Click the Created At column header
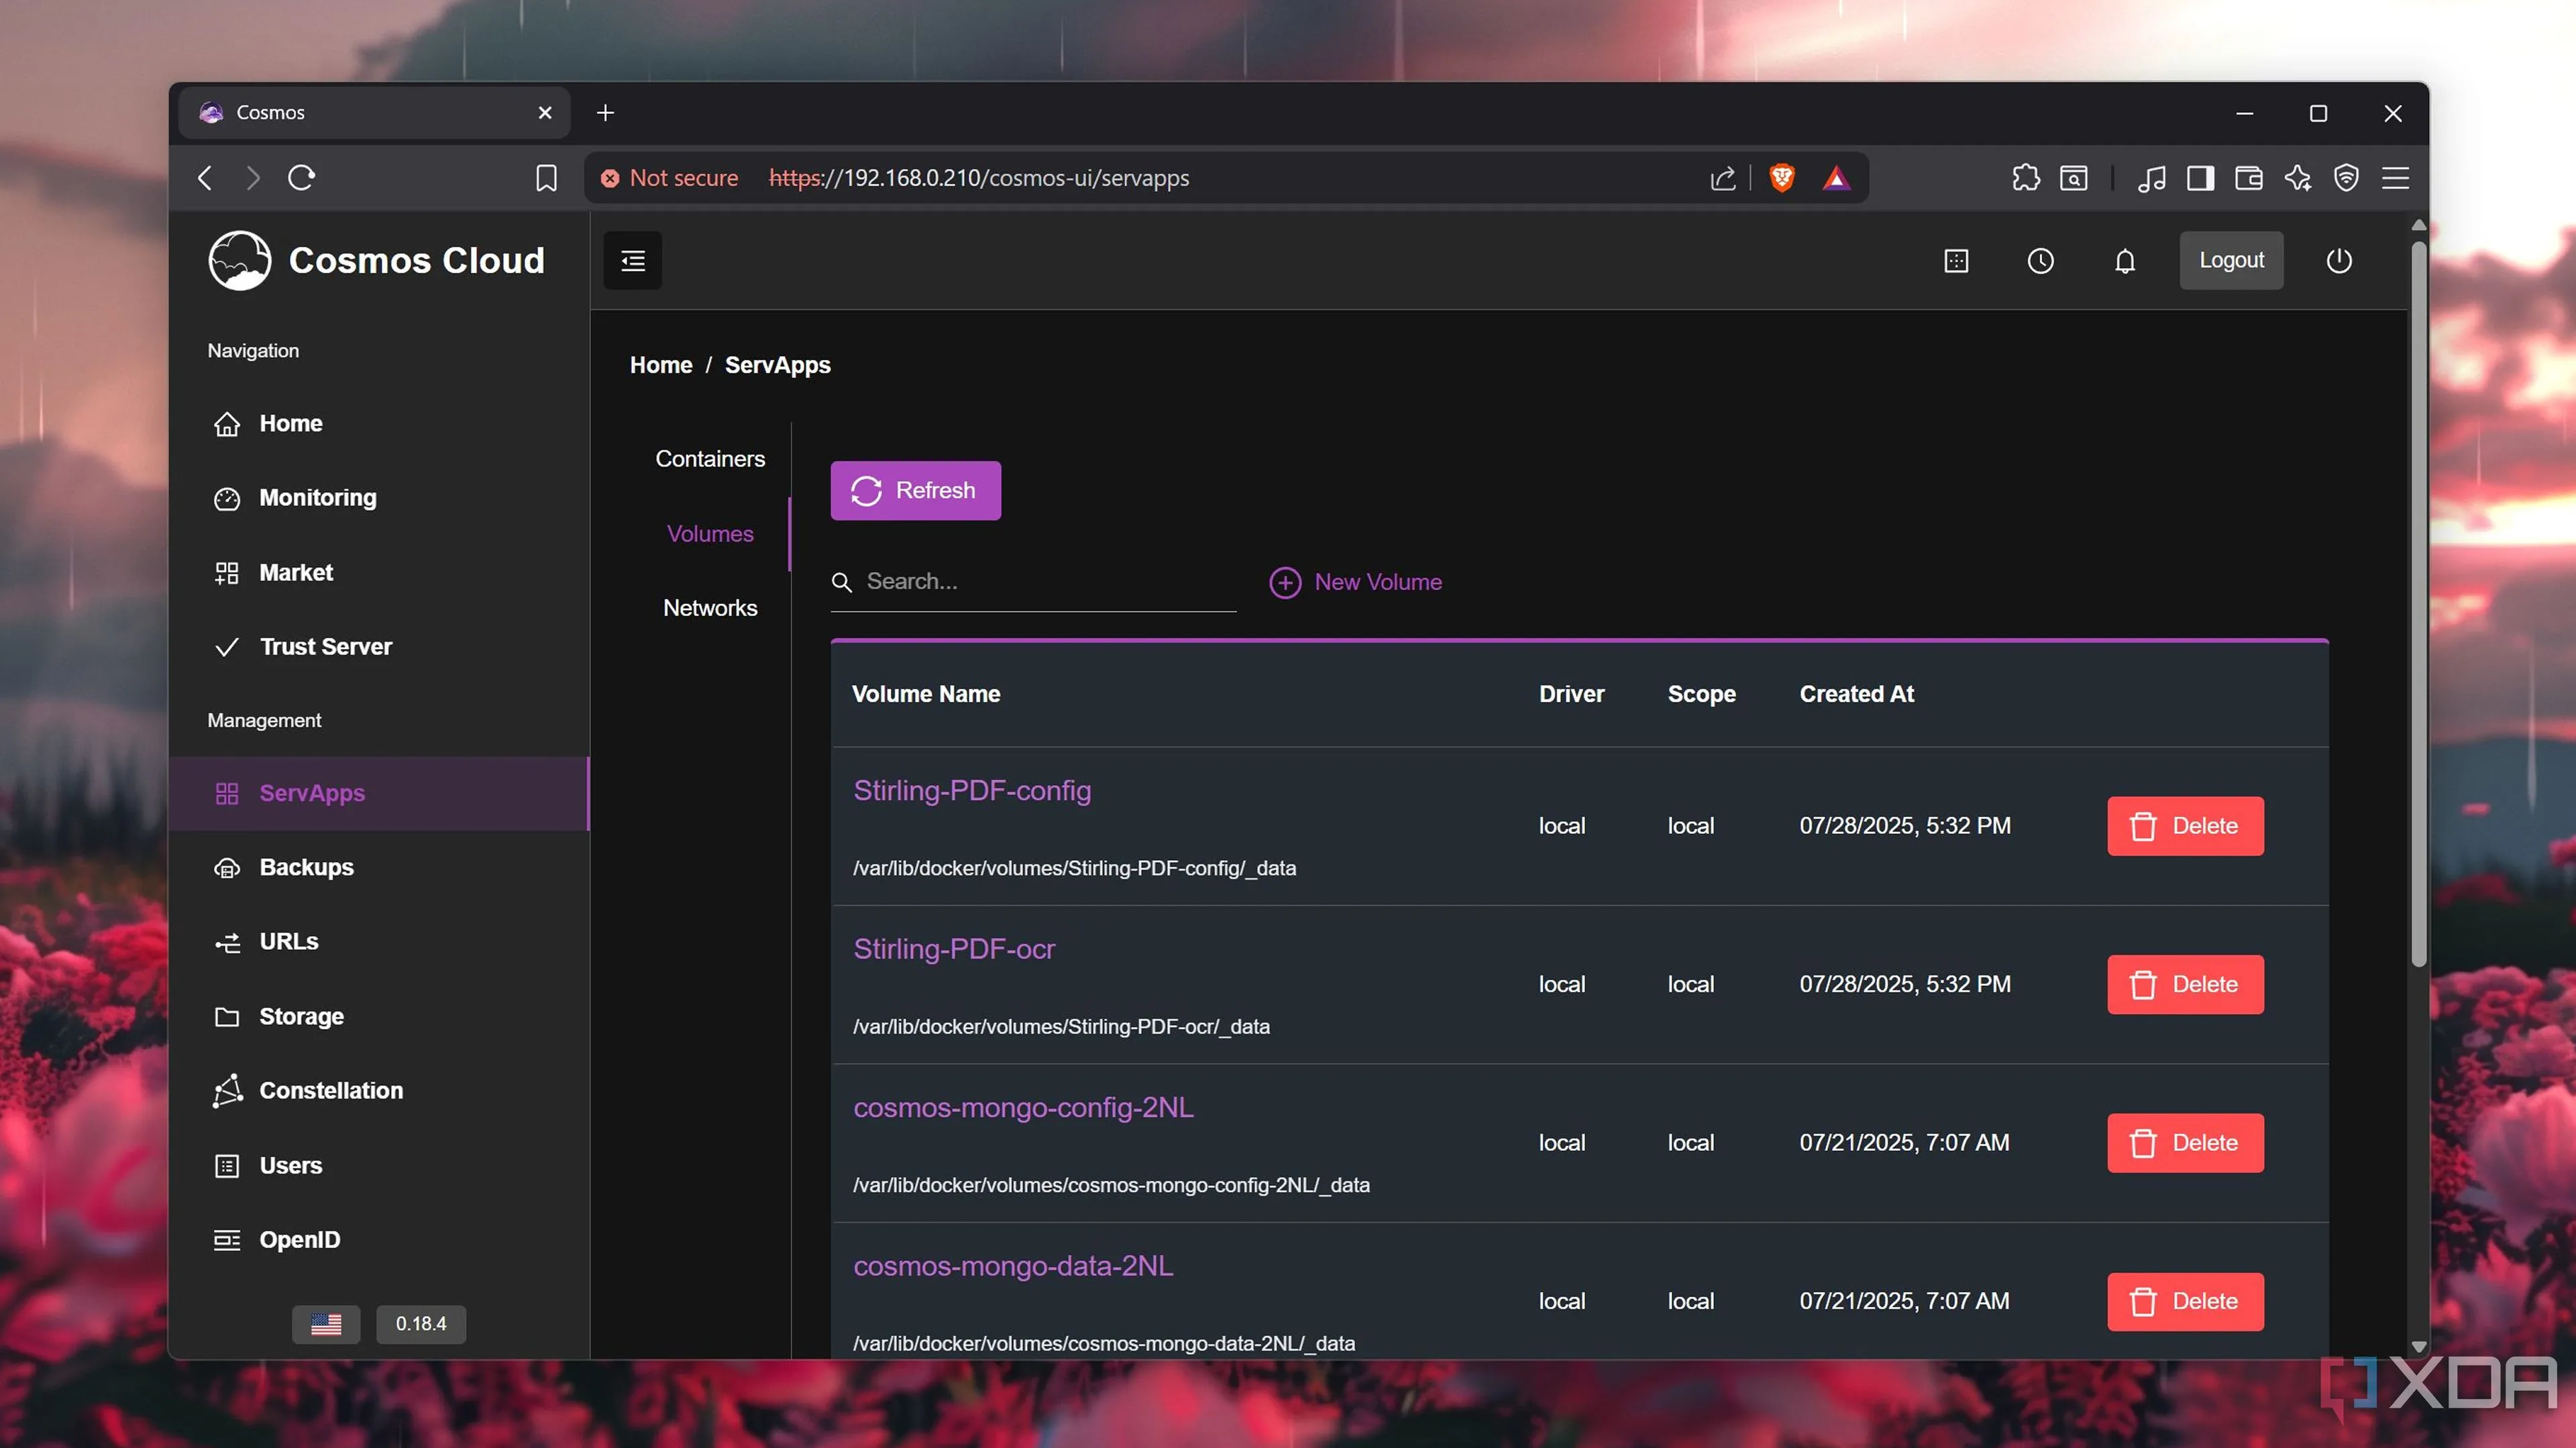Screen dimensions: 2576x1448 point(1857,695)
